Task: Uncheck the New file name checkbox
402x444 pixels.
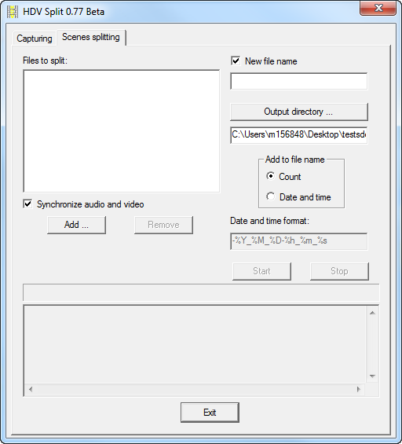Action: click(236, 61)
